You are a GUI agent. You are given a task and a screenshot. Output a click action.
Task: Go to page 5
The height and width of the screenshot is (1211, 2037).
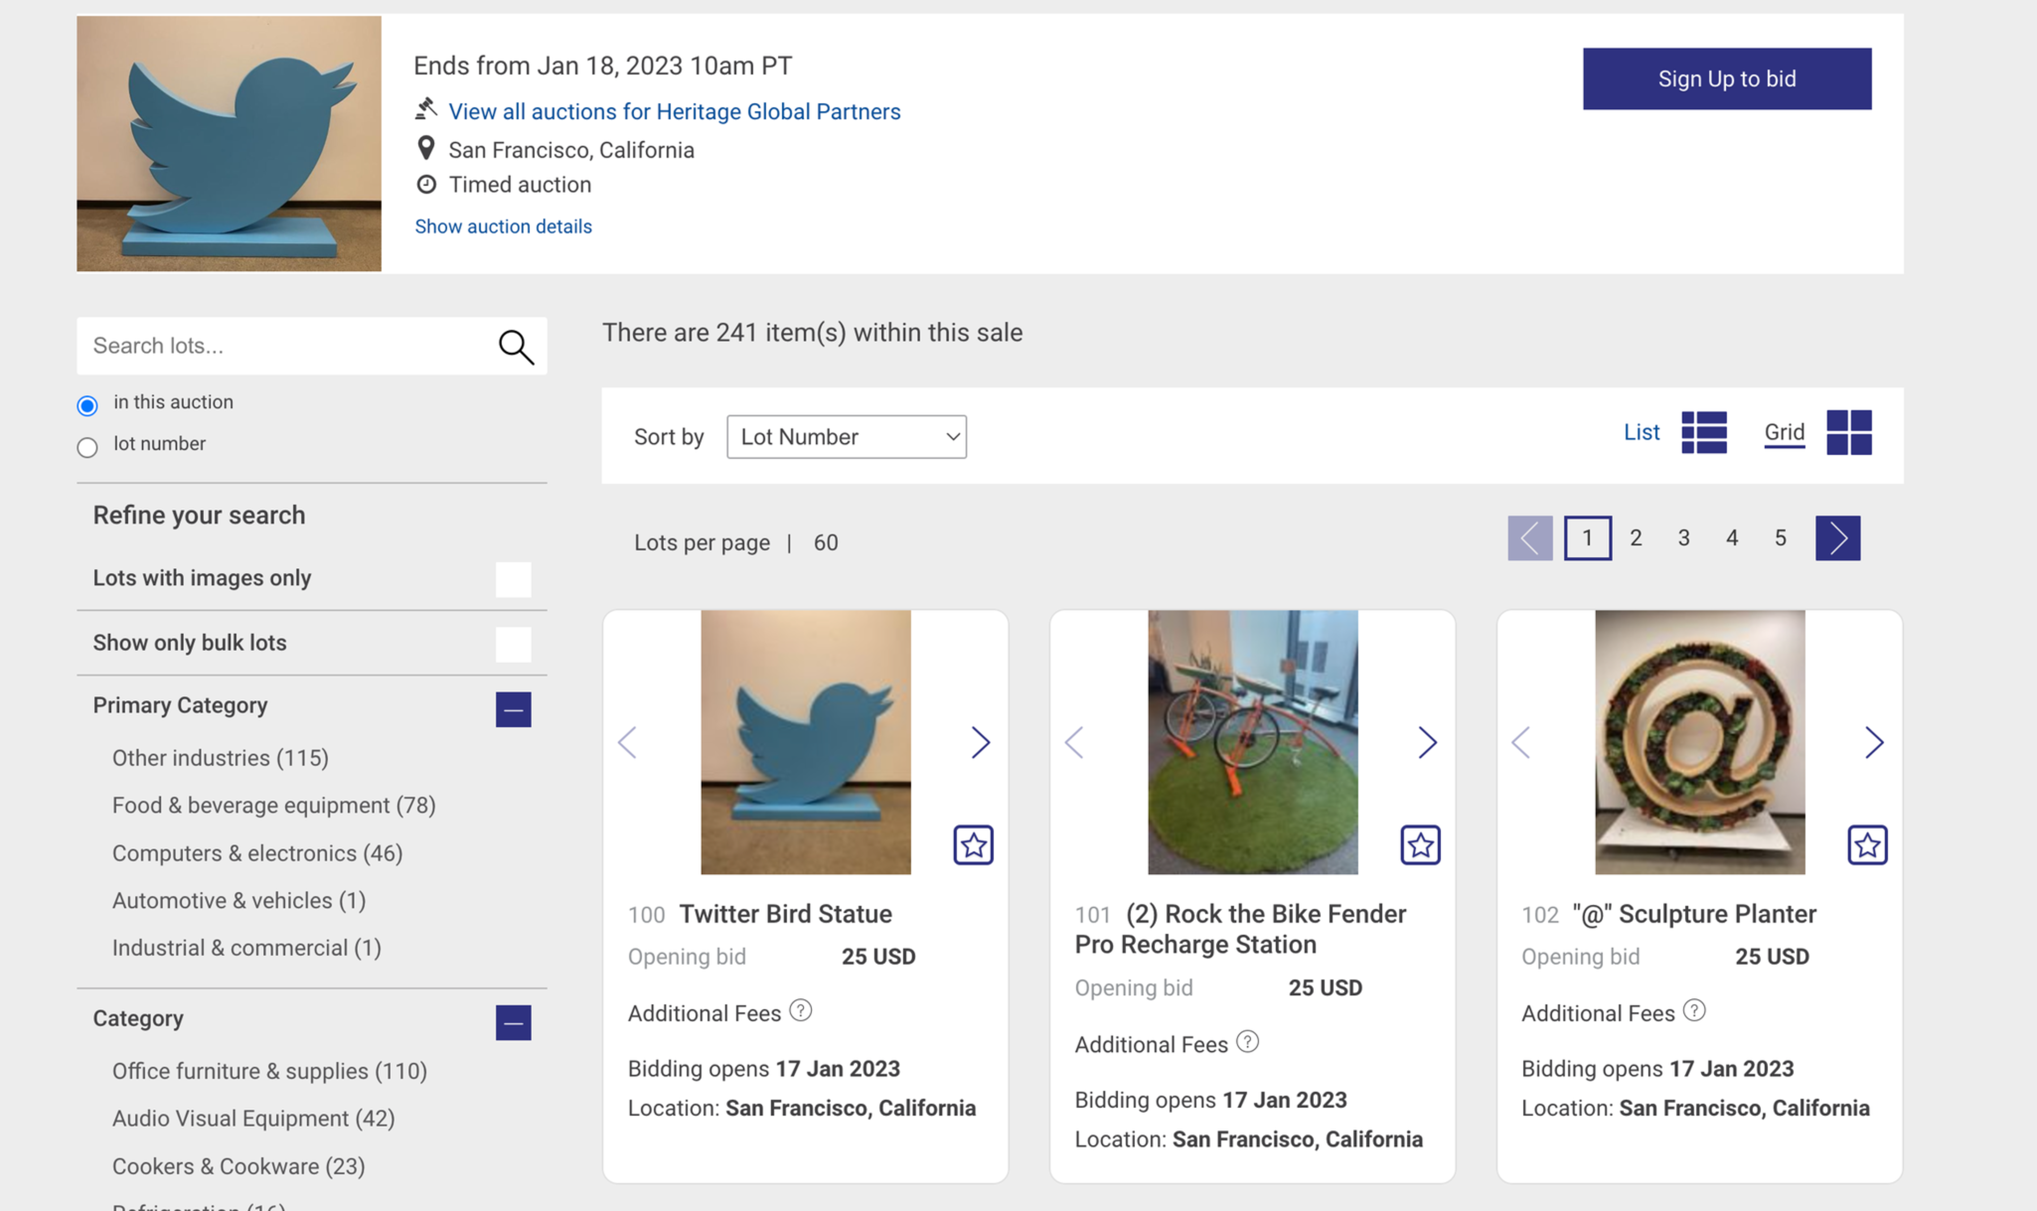tap(1780, 538)
